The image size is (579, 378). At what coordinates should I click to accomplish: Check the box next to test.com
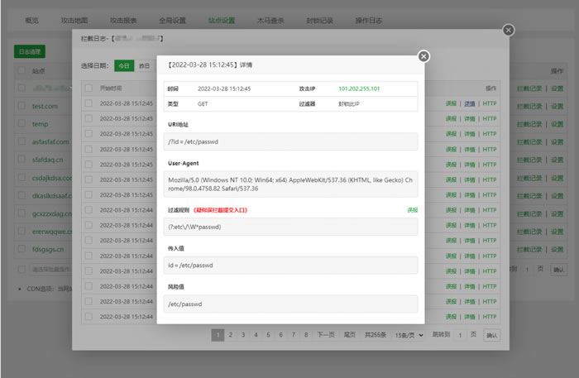[22, 106]
